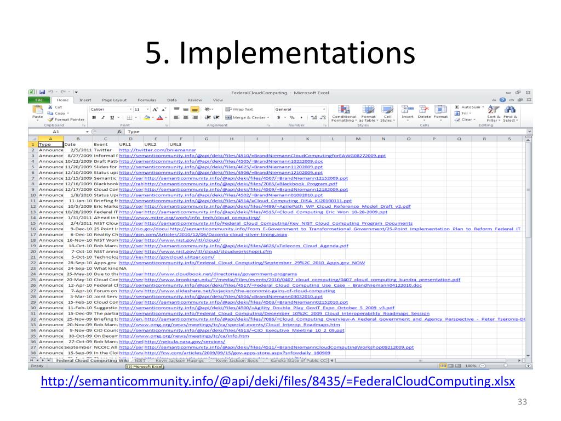Click the formula bar containing Type
Image resolution: width=561 pixels, height=421 pixels.
tap(327, 132)
